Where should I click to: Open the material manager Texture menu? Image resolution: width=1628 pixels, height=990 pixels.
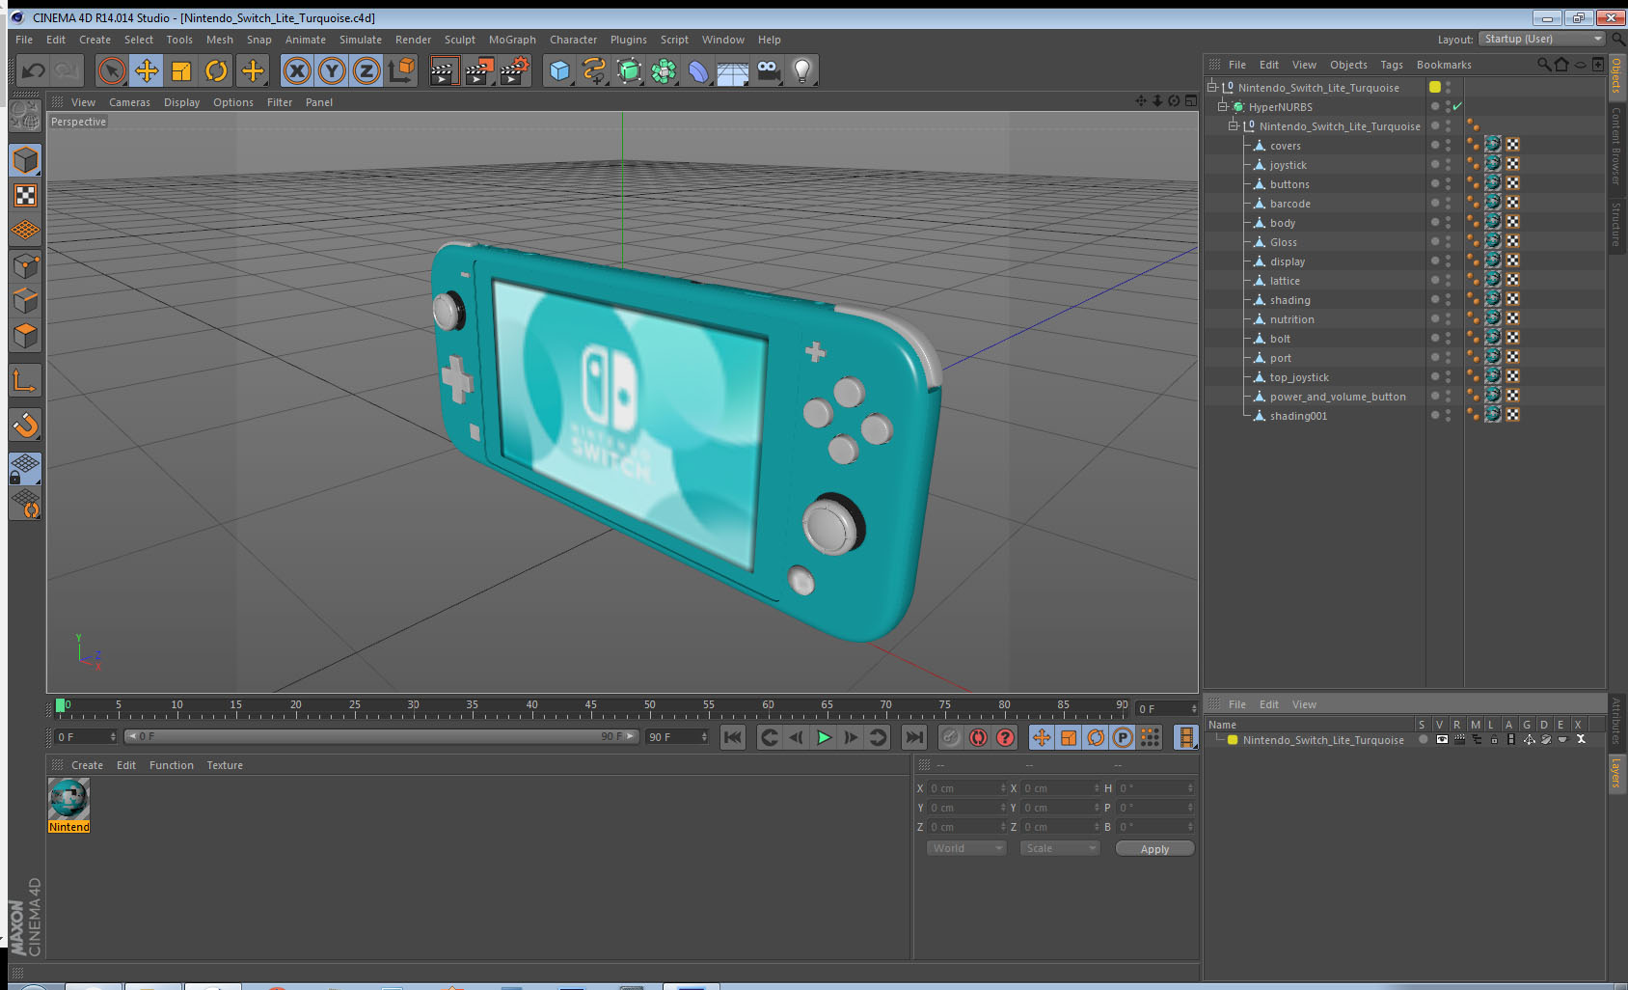pyautogui.click(x=225, y=765)
